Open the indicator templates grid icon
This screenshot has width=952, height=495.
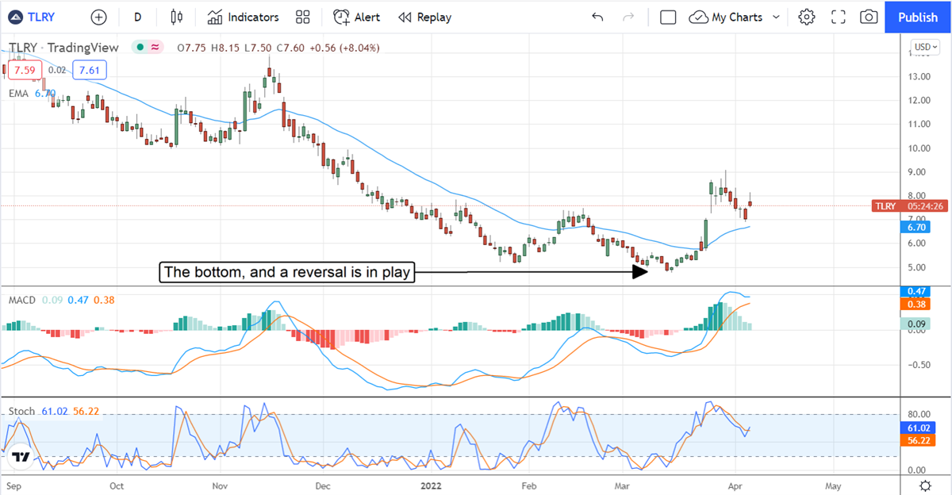(302, 17)
